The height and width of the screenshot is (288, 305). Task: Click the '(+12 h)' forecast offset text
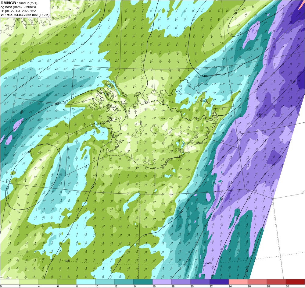(x=44, y=15)
